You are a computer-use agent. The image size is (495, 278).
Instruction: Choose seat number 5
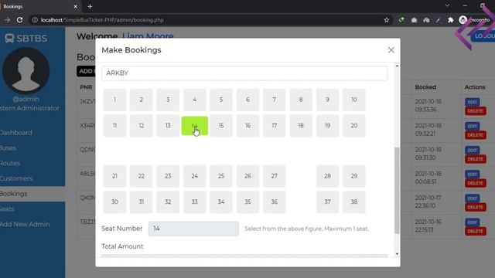(221, 100)
